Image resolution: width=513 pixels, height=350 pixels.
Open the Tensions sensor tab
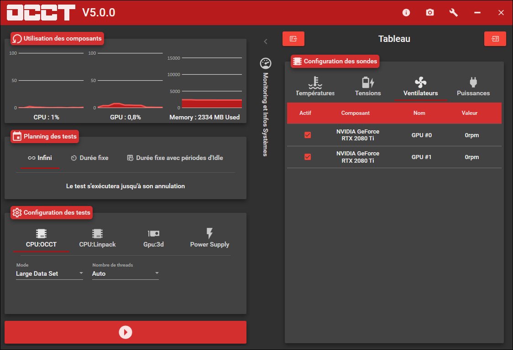coord(368,87)
